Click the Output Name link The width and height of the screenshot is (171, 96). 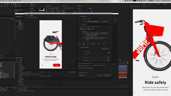point(93,27)
